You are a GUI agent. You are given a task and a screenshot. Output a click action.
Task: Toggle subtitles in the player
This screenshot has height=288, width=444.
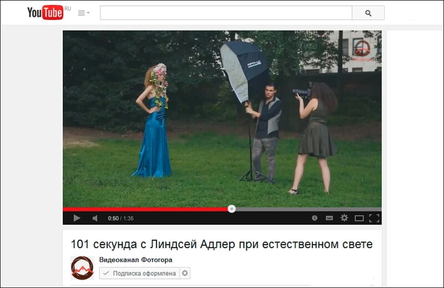tap(329, 218)
